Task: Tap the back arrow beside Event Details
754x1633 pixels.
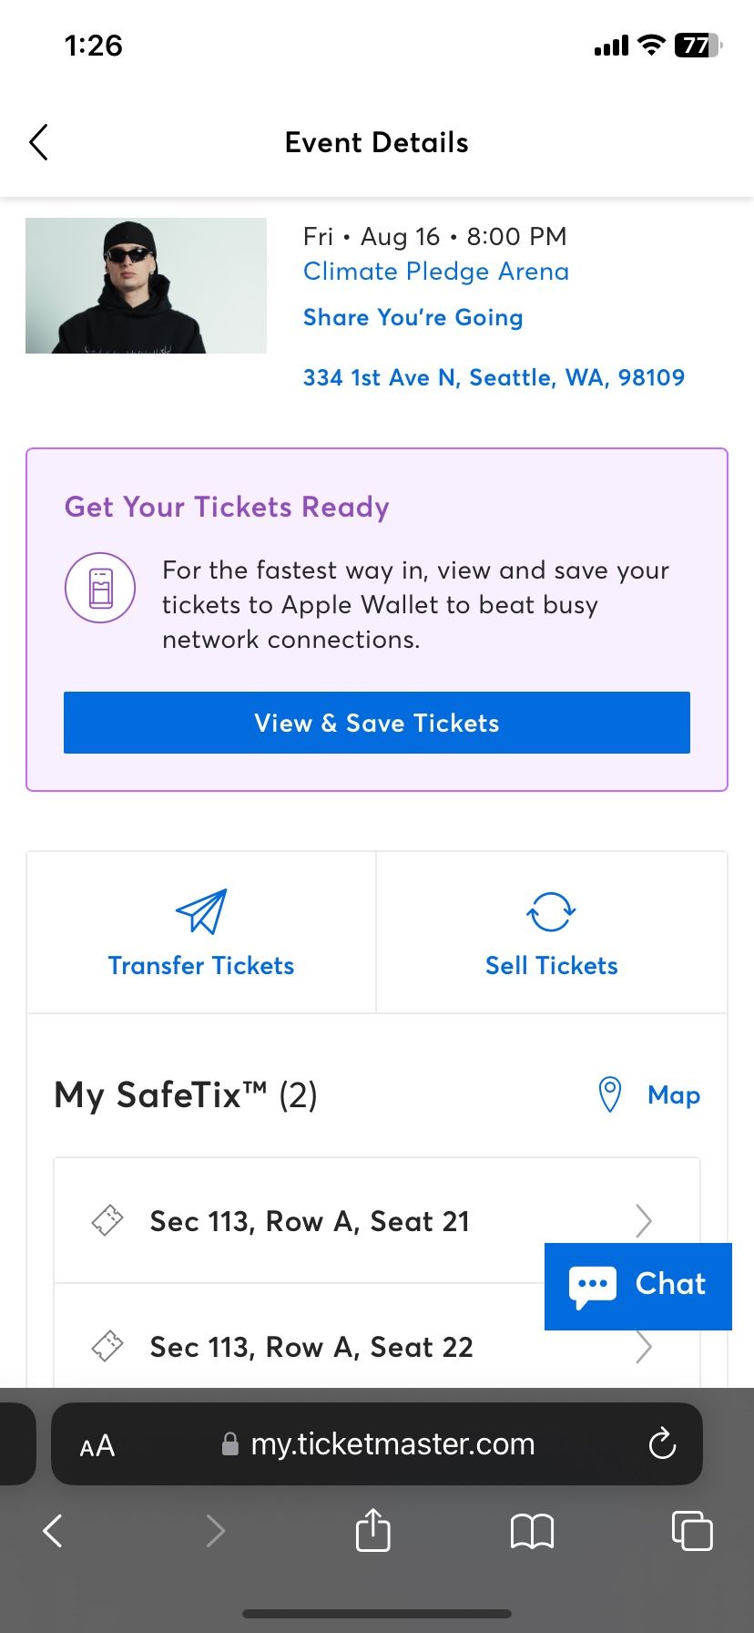Action: pos(38,142)
